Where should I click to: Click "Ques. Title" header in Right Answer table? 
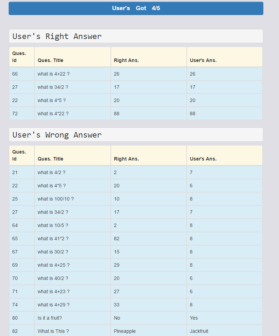[x=51, y=60]
